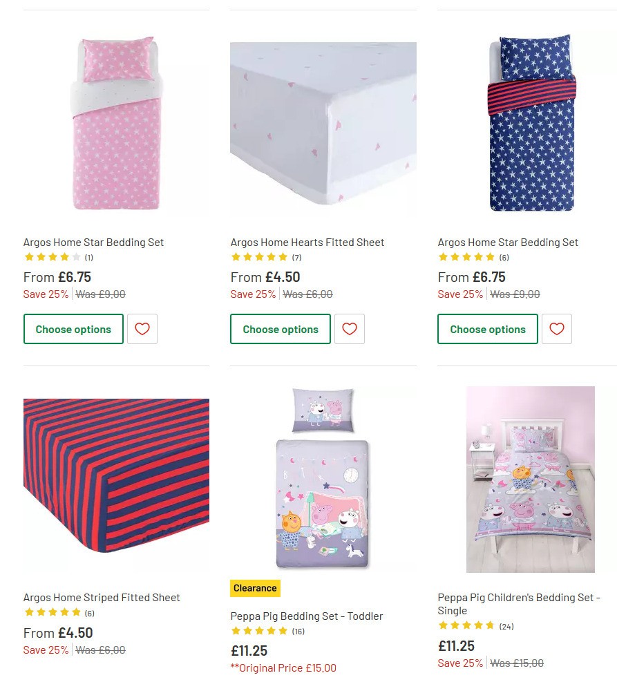Click the Clearance badge on Peppa Pig bedding

pos(254,588)
